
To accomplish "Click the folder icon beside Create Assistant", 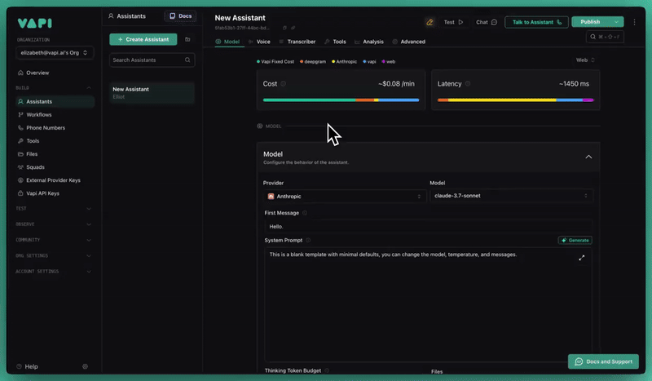I will tap(187, 39).
